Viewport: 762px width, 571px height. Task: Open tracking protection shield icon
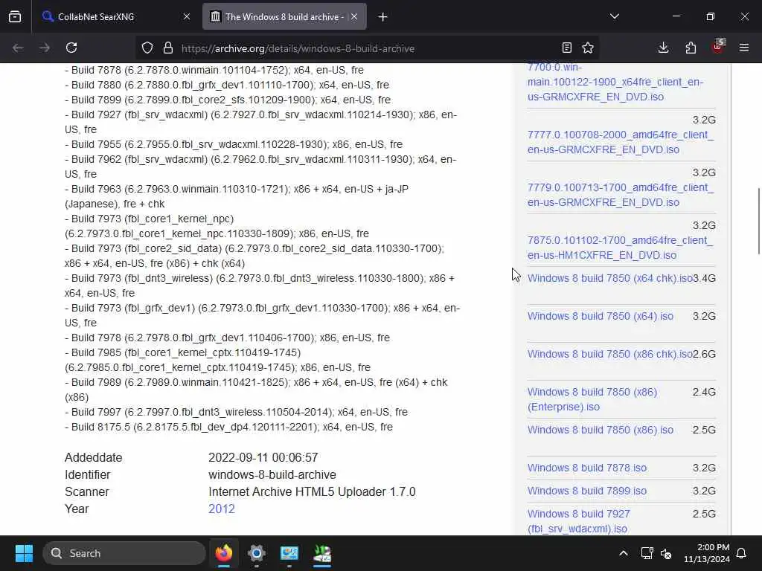(147, 48)
